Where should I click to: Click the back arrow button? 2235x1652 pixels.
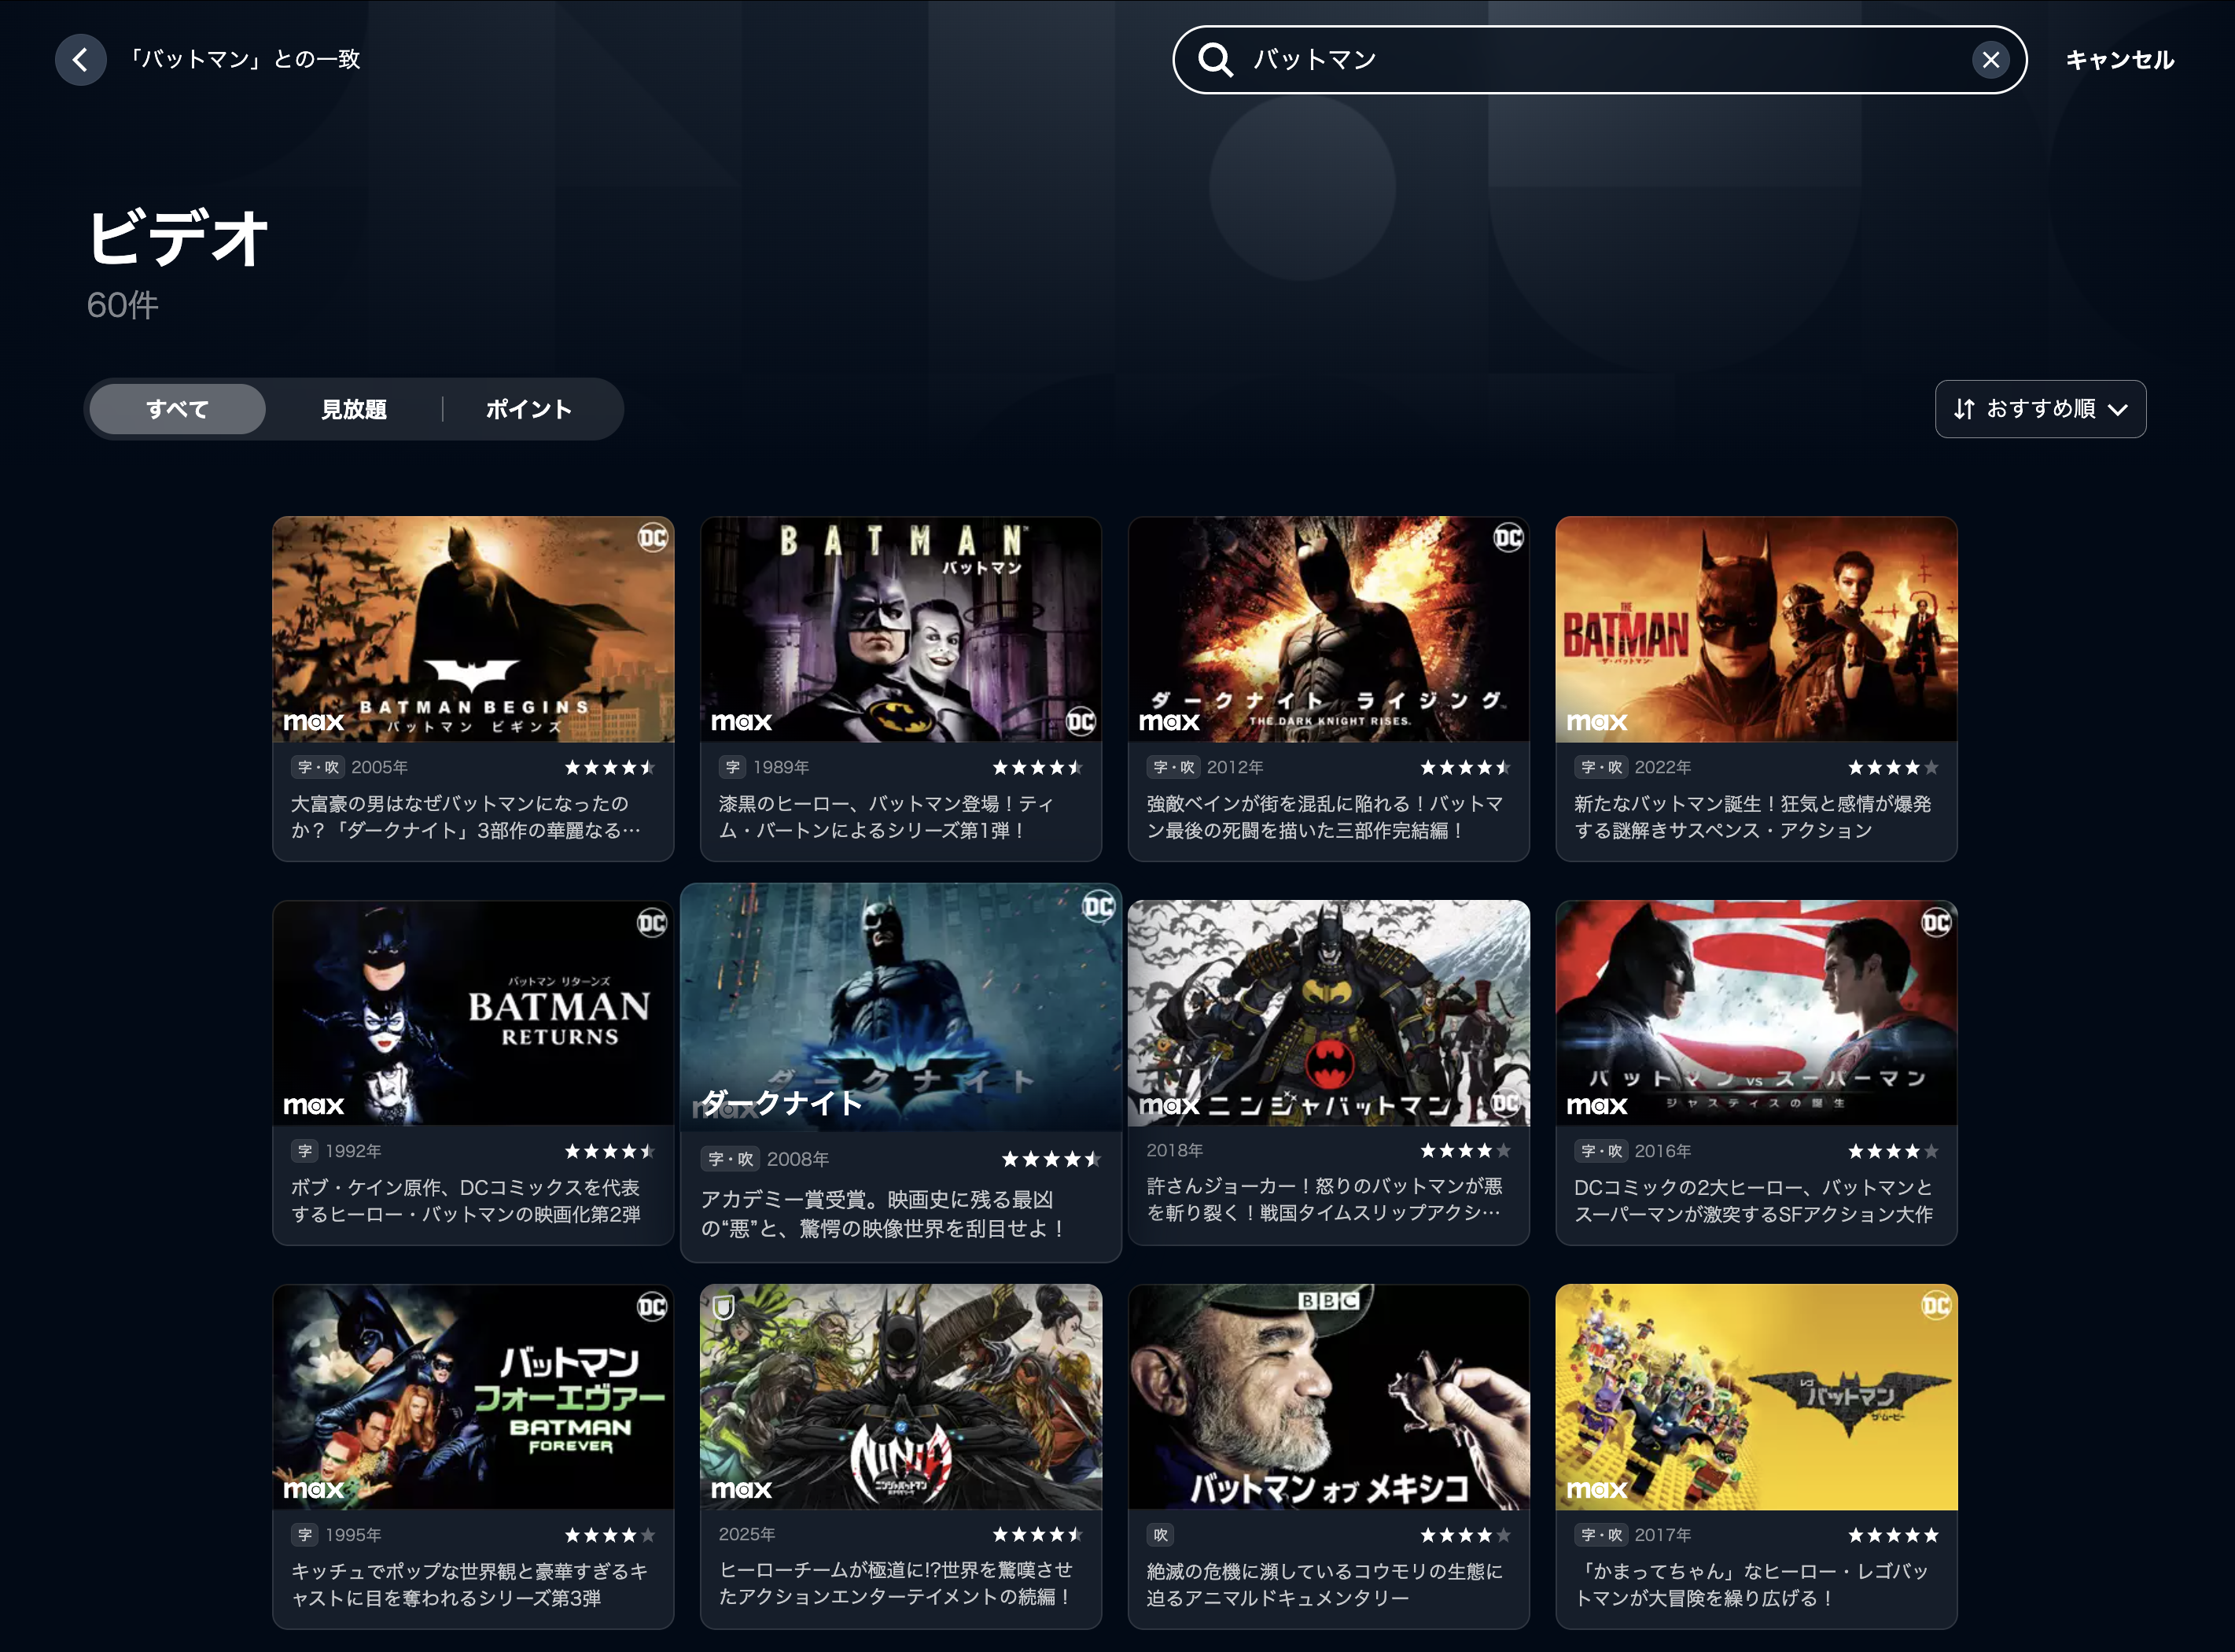[x=80, y=59]
